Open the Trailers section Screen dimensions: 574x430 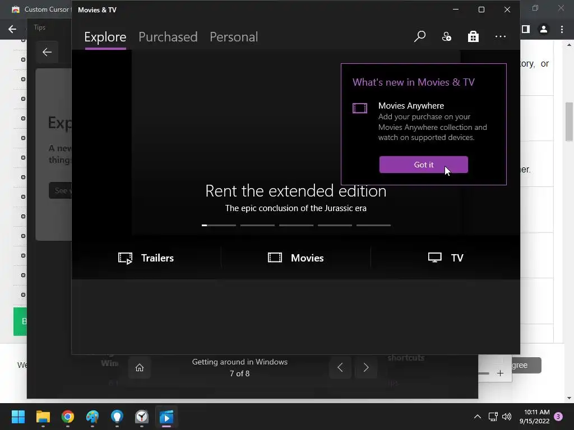(x=146, y=258)
